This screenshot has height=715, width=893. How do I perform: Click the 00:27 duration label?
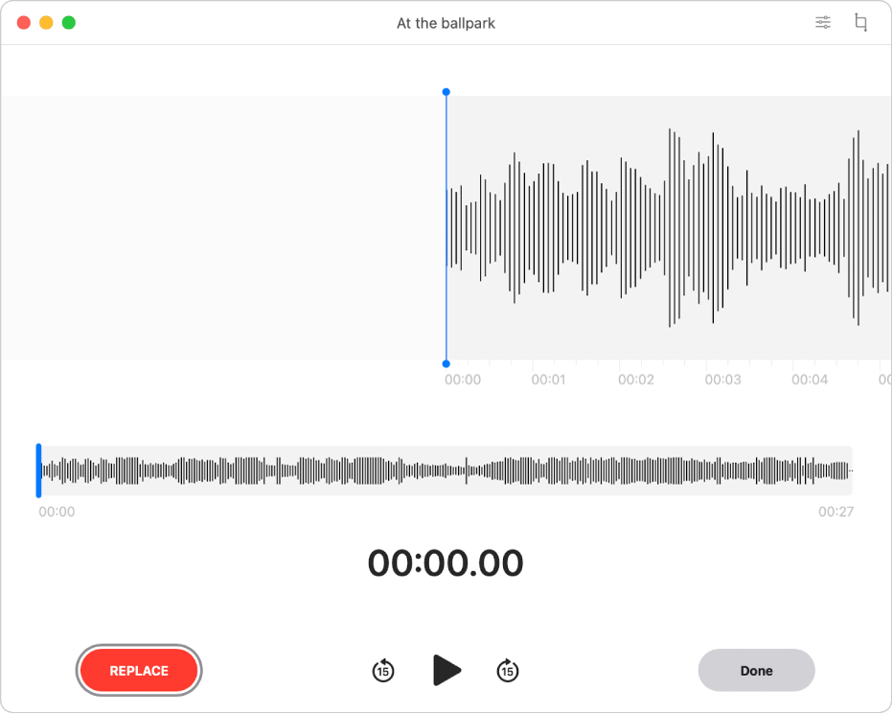836,512
